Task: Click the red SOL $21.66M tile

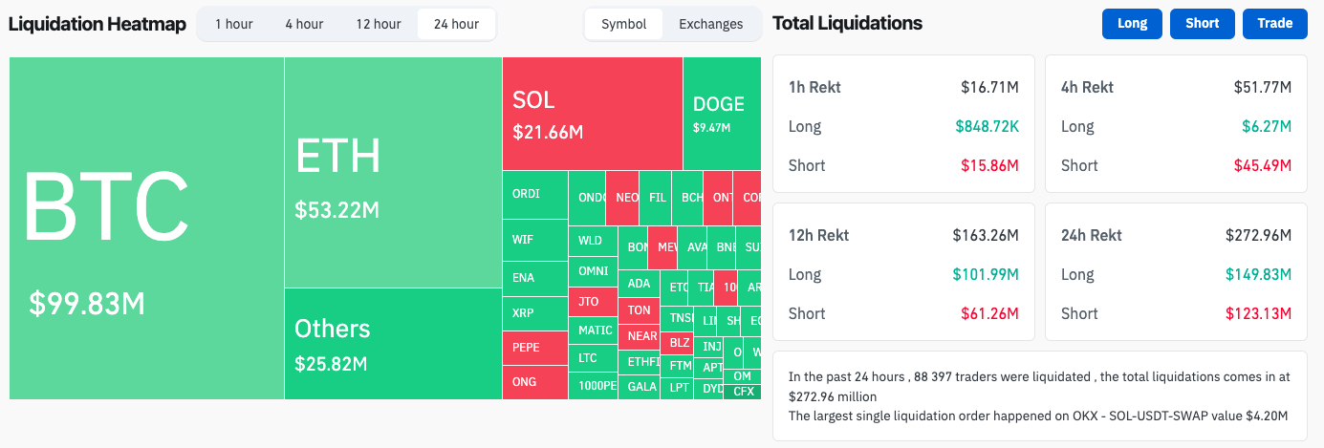Action: [592, 113]
